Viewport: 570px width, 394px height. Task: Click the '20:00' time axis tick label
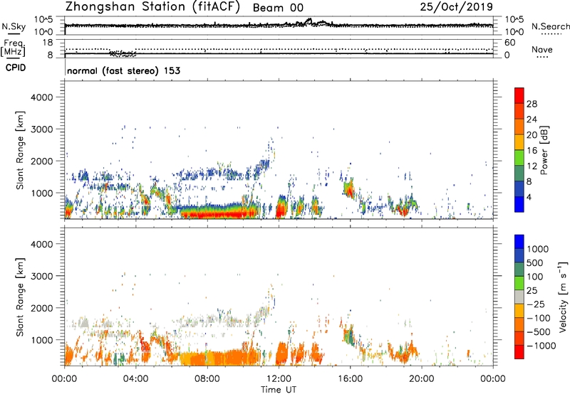click(421, 379)
